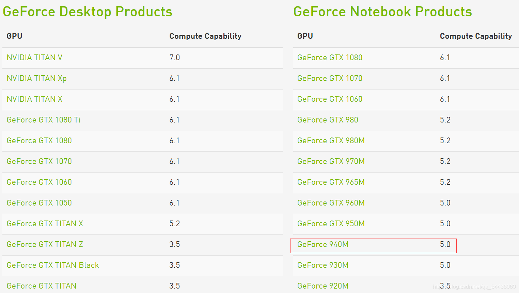Image resolution: width=519 pixels, height=293 pixels.
Task: Open the NVIDIA TITAN Xp link
Action: click(x=36, y=78)
